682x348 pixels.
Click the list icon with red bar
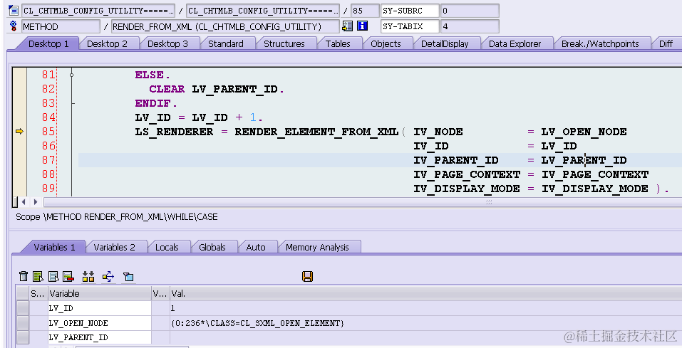[x=68, y=276]
